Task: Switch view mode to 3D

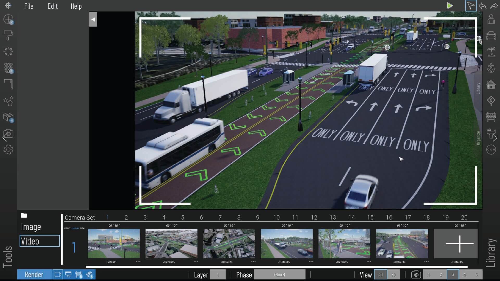Action: click(380, 274)
